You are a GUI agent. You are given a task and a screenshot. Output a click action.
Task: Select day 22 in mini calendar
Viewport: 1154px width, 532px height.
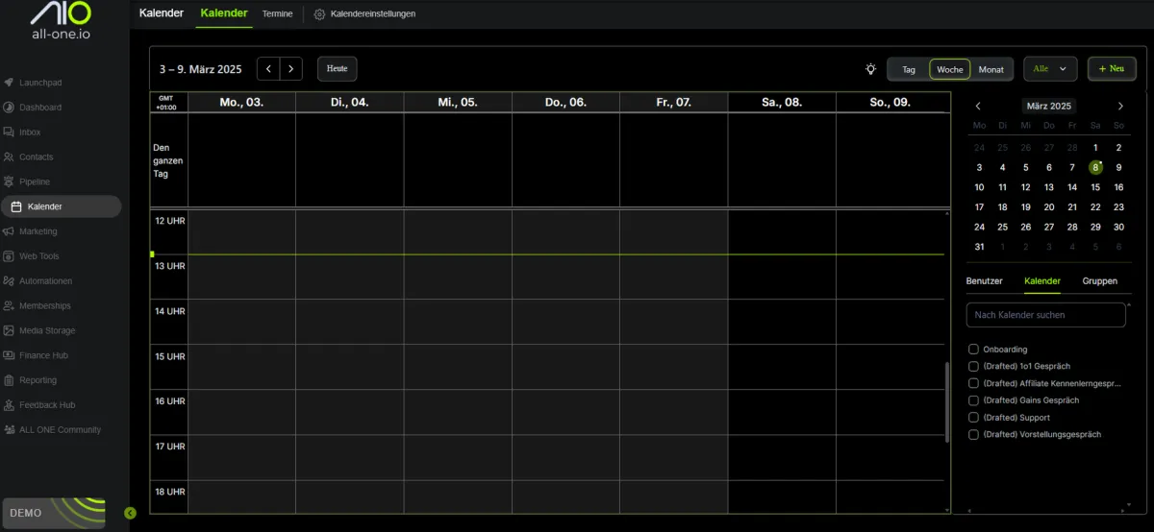[1095, 207]
